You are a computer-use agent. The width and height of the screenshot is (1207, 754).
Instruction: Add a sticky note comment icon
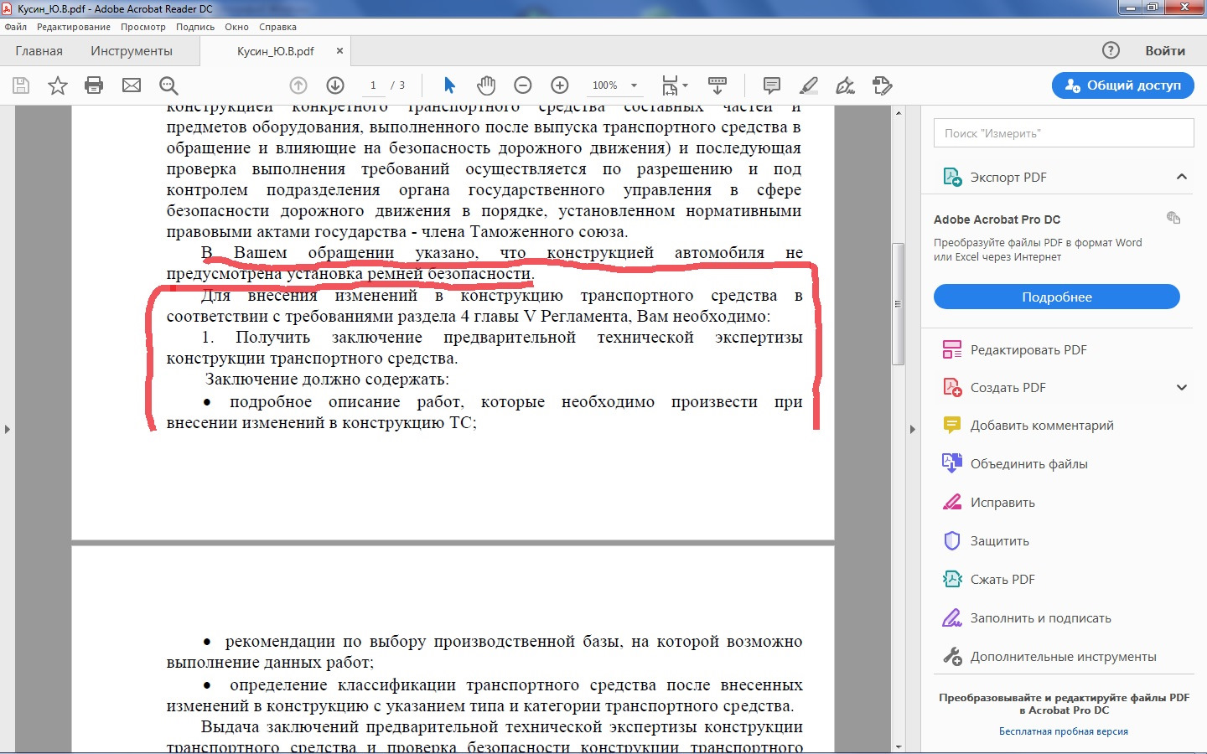(772, 85)
